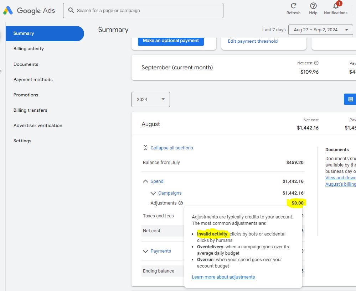Click the Spend link
The width and height of the screenshot is (356, 291).
[x=157, y=181]
